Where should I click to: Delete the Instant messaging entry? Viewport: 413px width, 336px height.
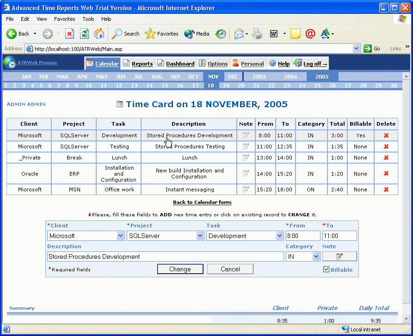tap(386, 189)
